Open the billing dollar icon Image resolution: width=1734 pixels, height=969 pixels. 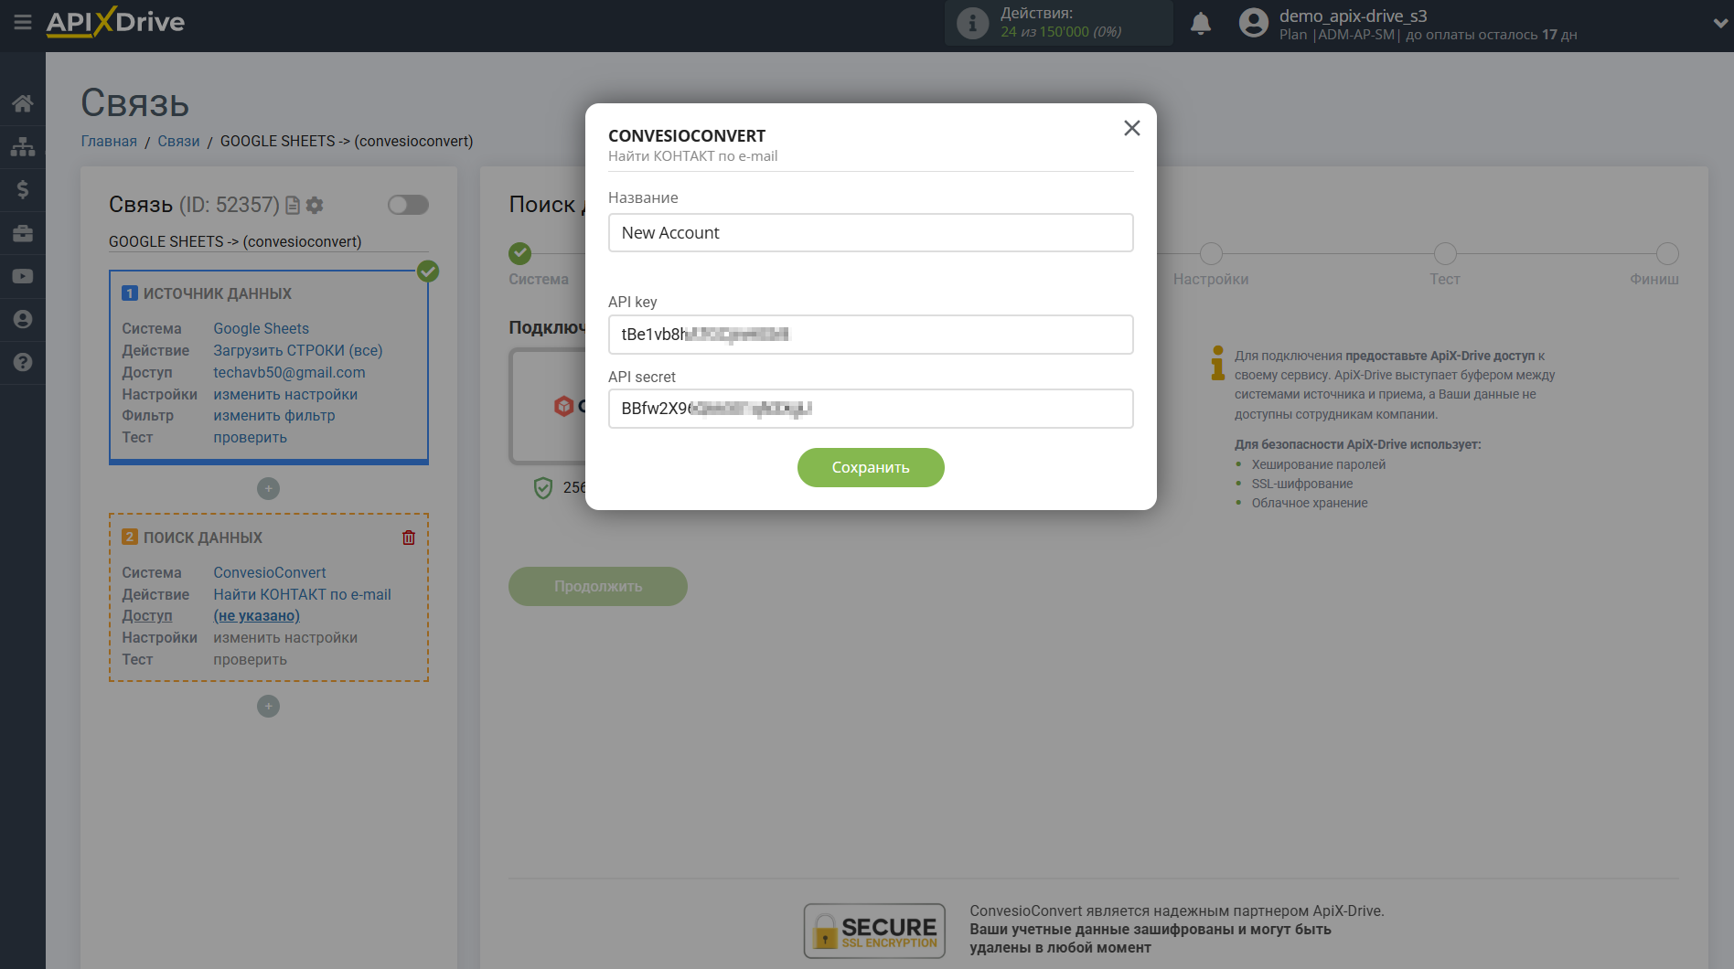tap(23, 189)
